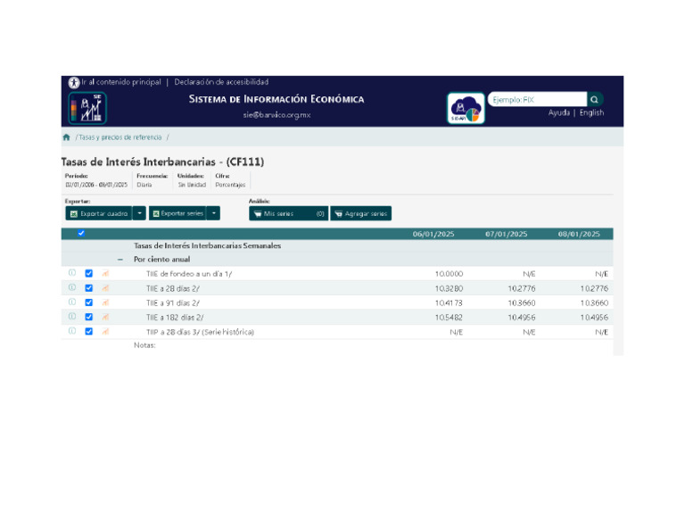685x530 pixels.
Task: Click the accessibility icon in the top bar
Action: [74, 82]
